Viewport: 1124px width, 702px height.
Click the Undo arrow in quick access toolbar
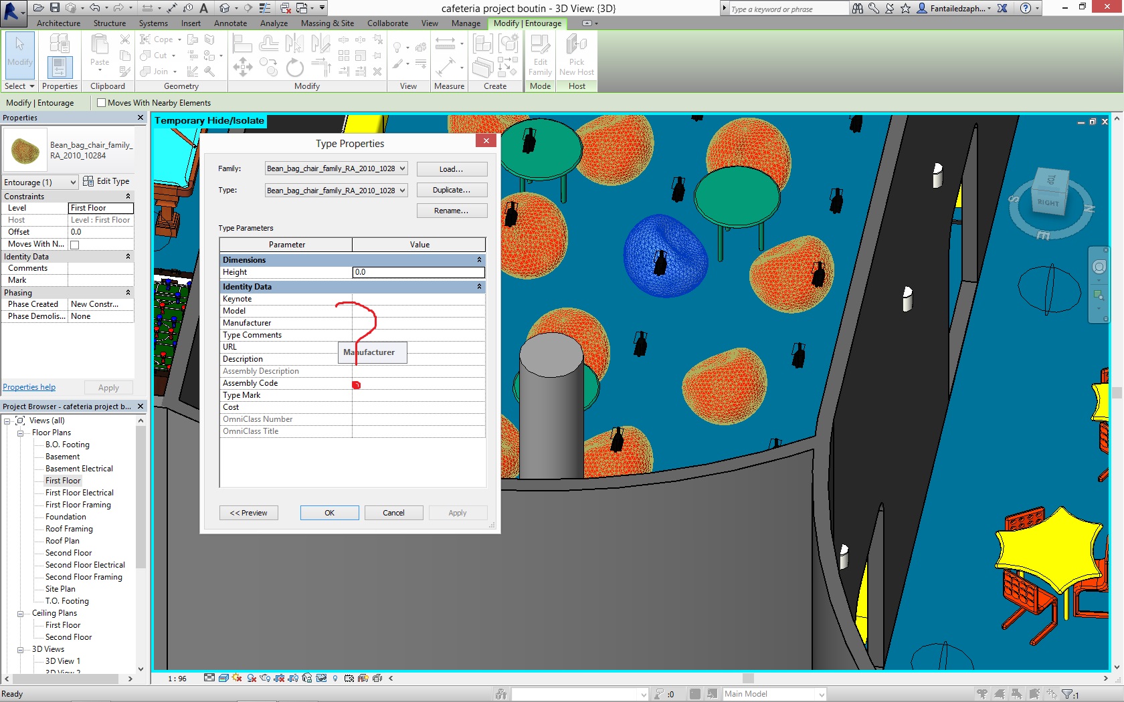[94, 8]
